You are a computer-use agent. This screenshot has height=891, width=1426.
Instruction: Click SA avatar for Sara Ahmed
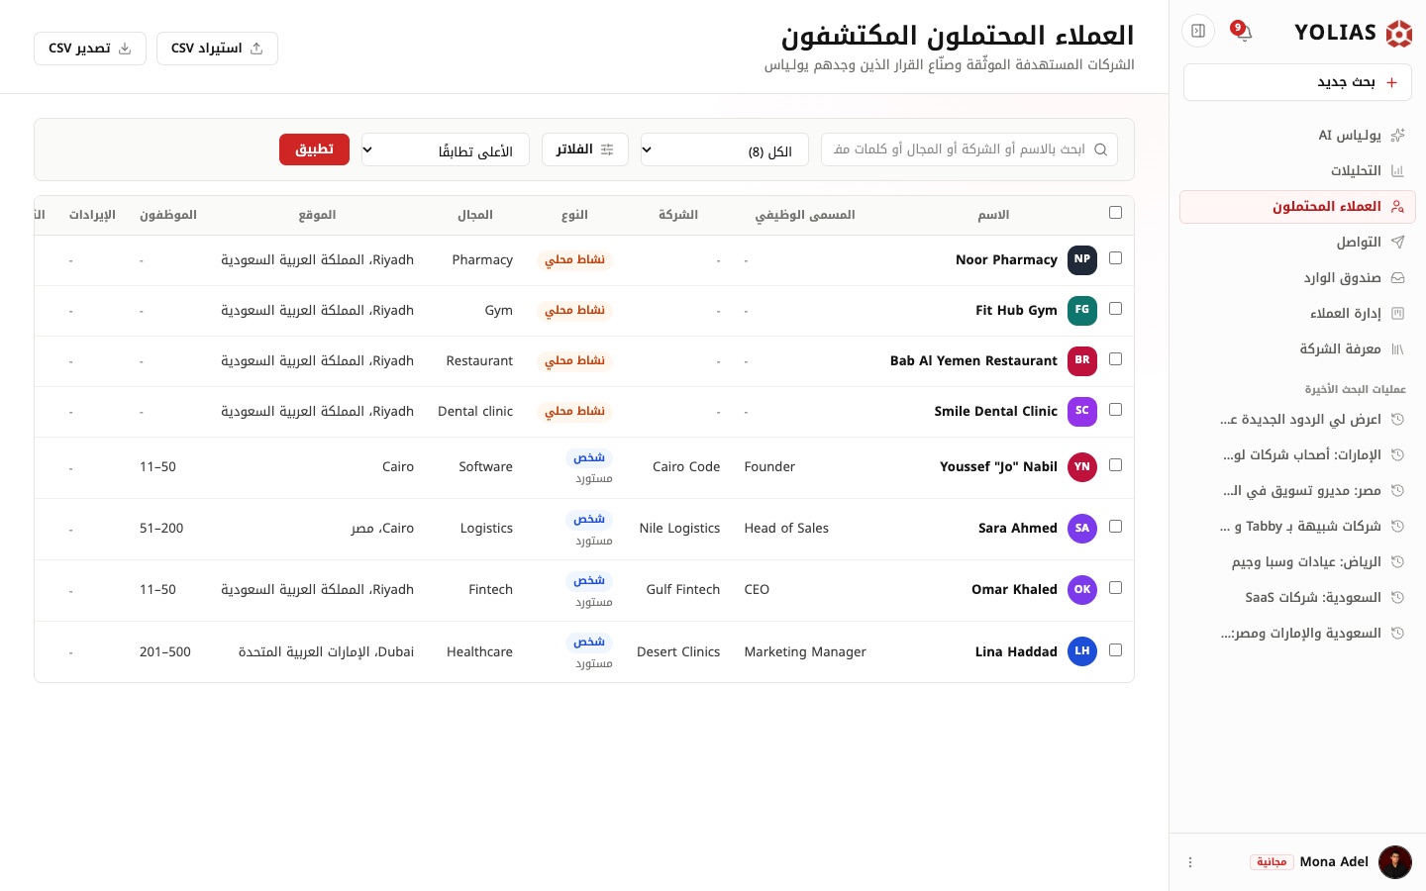tap(1082, 529)
